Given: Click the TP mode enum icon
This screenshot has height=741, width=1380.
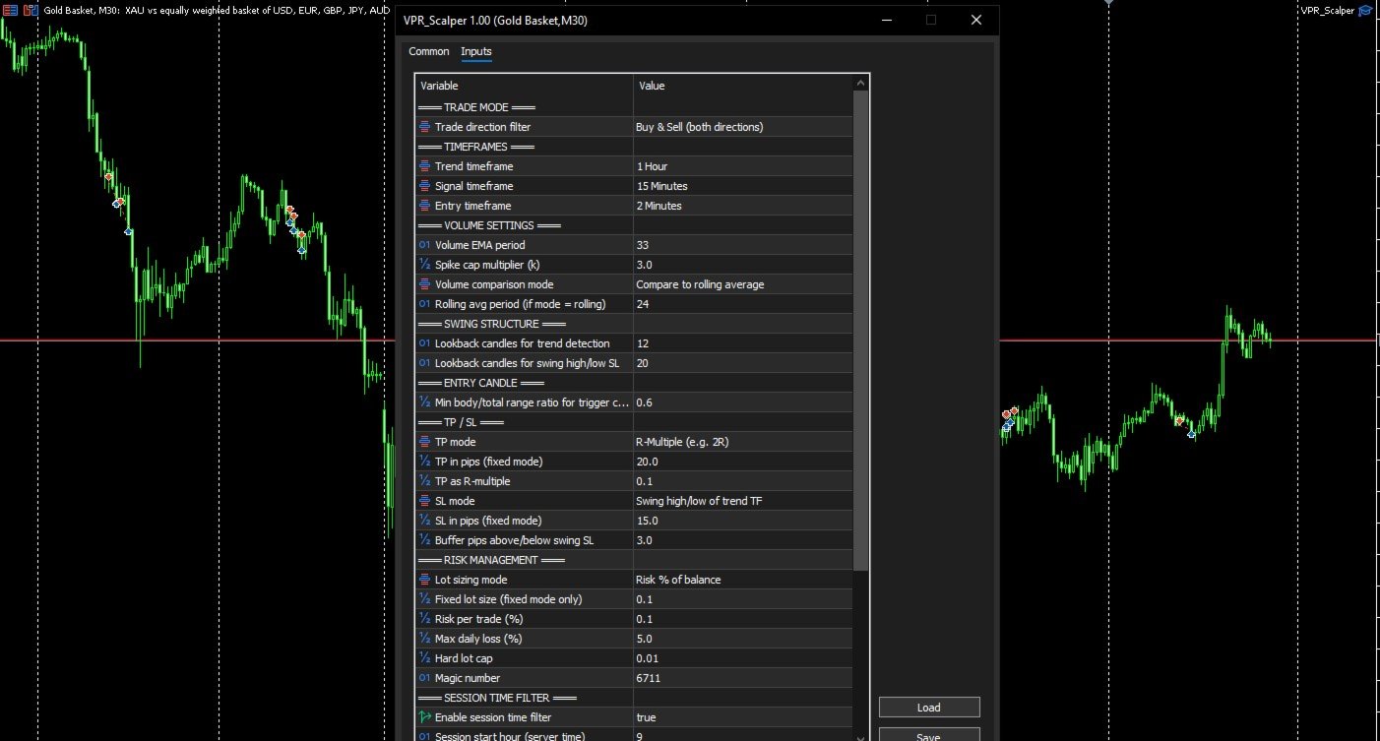Looking at the screenshot, I should 424,442.
